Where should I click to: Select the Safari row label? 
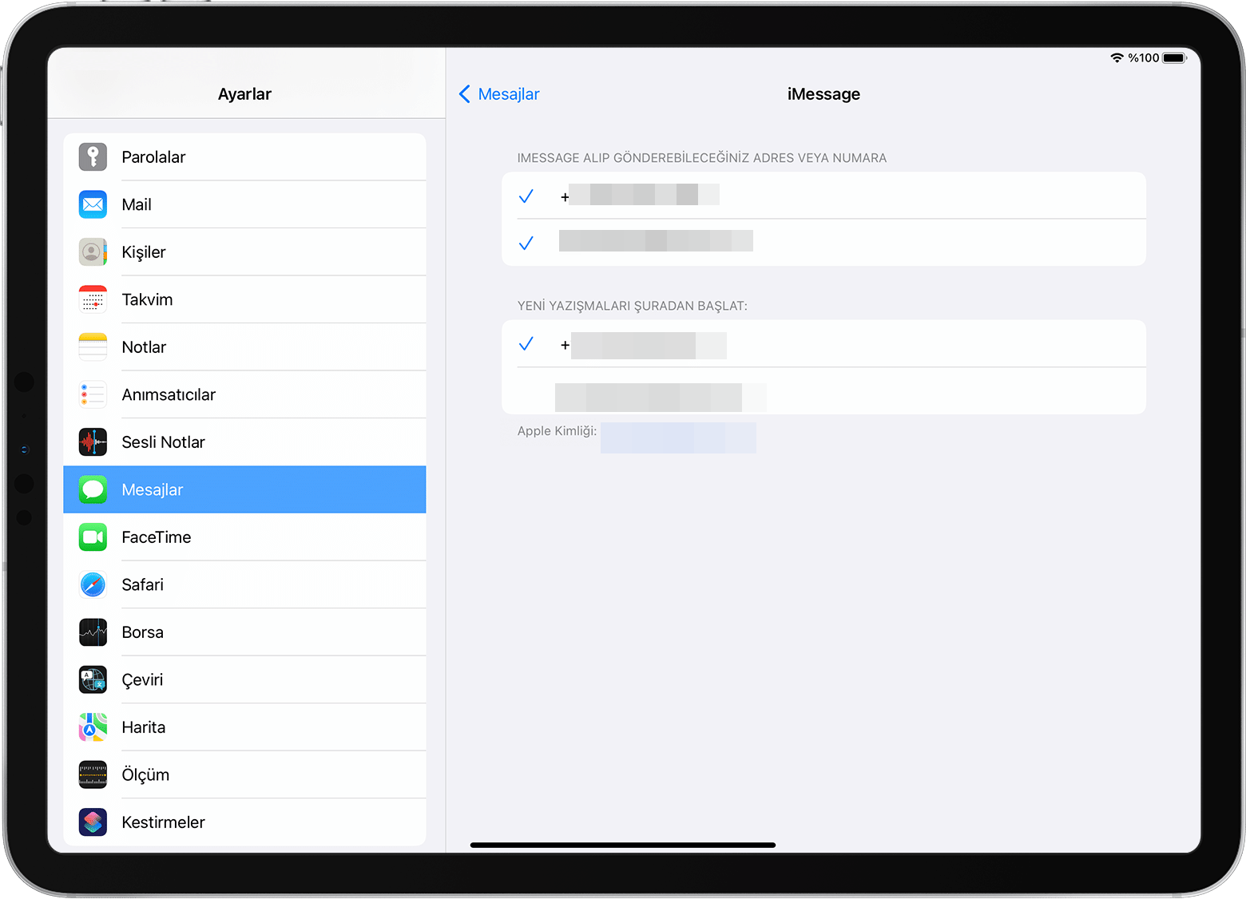(x=143, y=584)
